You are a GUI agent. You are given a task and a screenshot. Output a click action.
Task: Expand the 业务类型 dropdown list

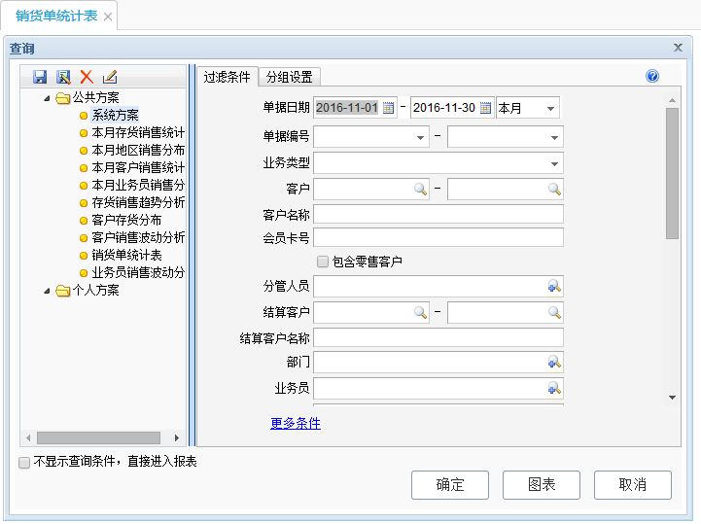554,163
